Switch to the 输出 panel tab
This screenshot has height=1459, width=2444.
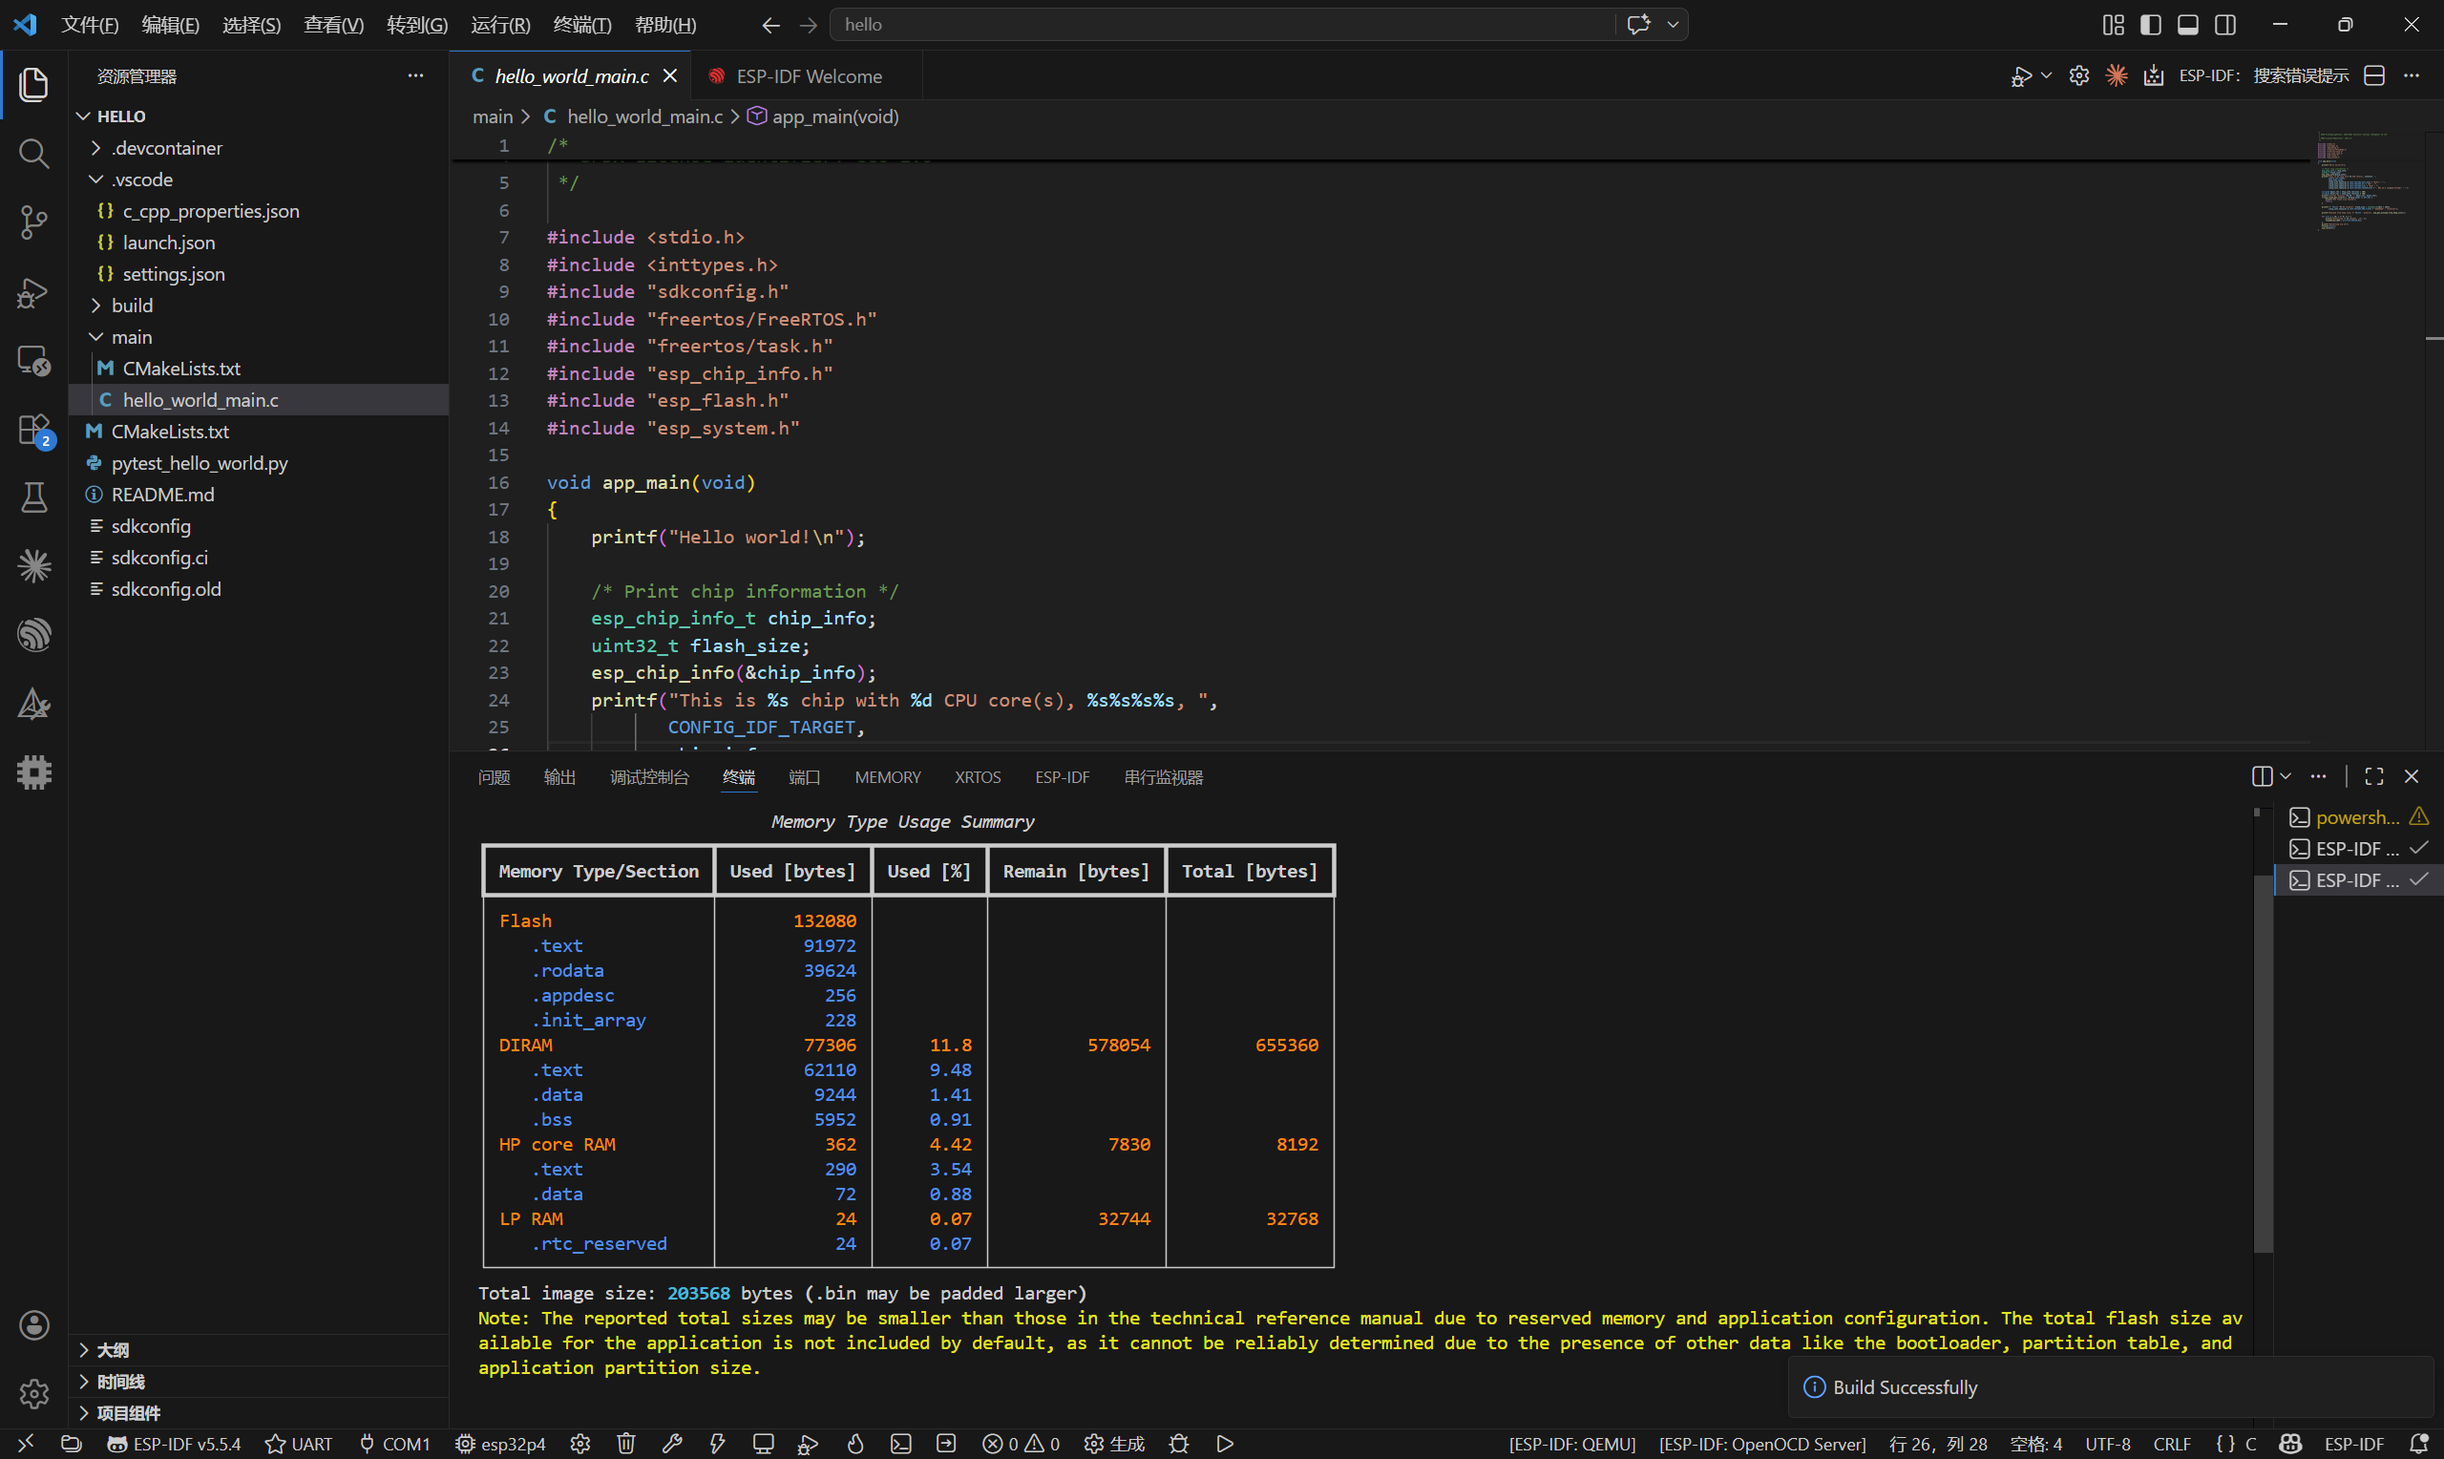click(x=559, y=776)
